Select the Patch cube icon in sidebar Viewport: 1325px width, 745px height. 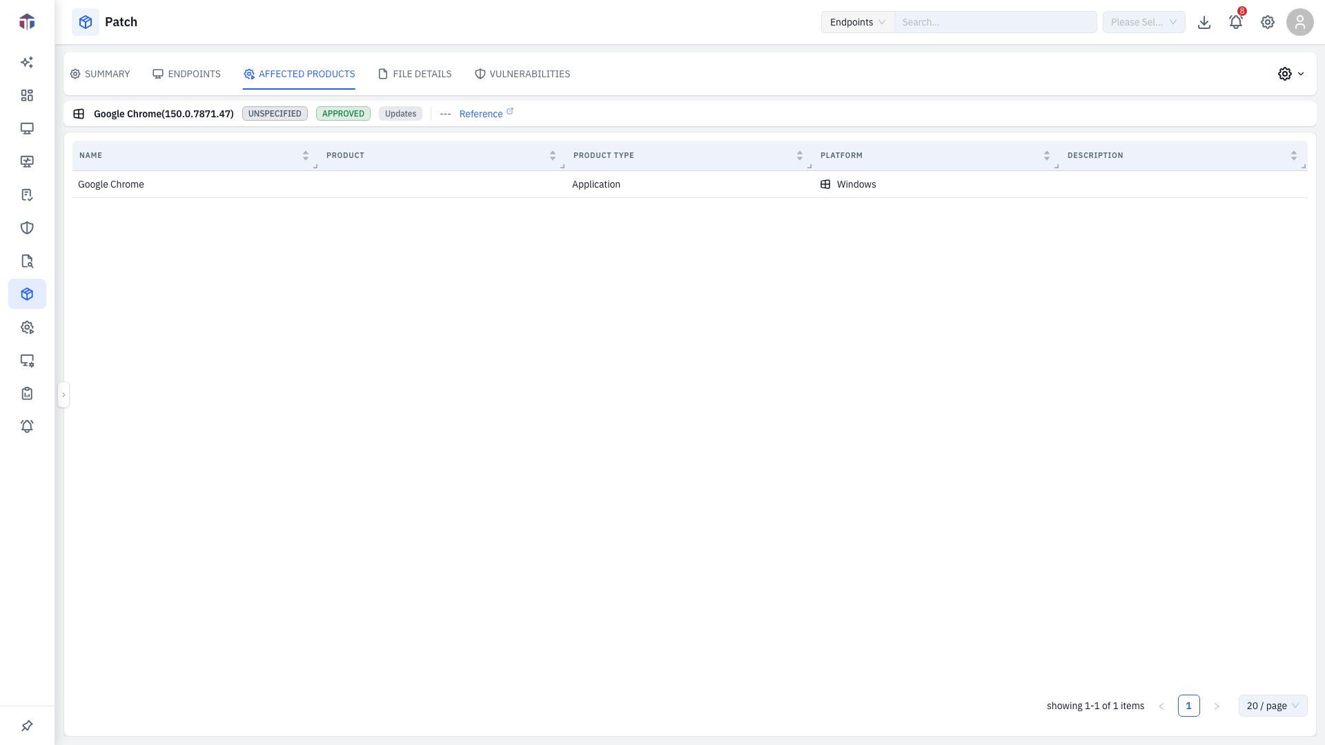click(27, 294)
